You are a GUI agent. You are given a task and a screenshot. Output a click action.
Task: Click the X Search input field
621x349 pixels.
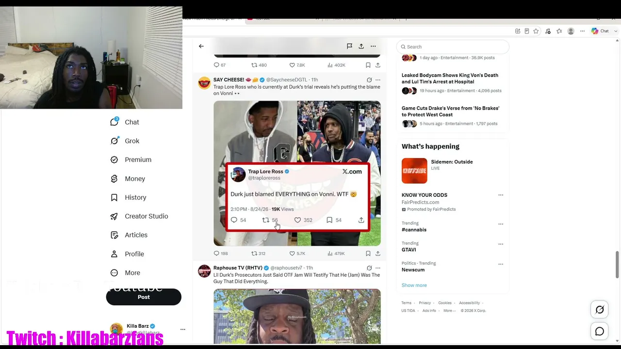point(453,47)
